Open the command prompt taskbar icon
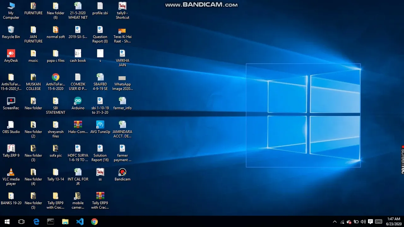Screen dimensions: 404x227 [x=50, y=222]
